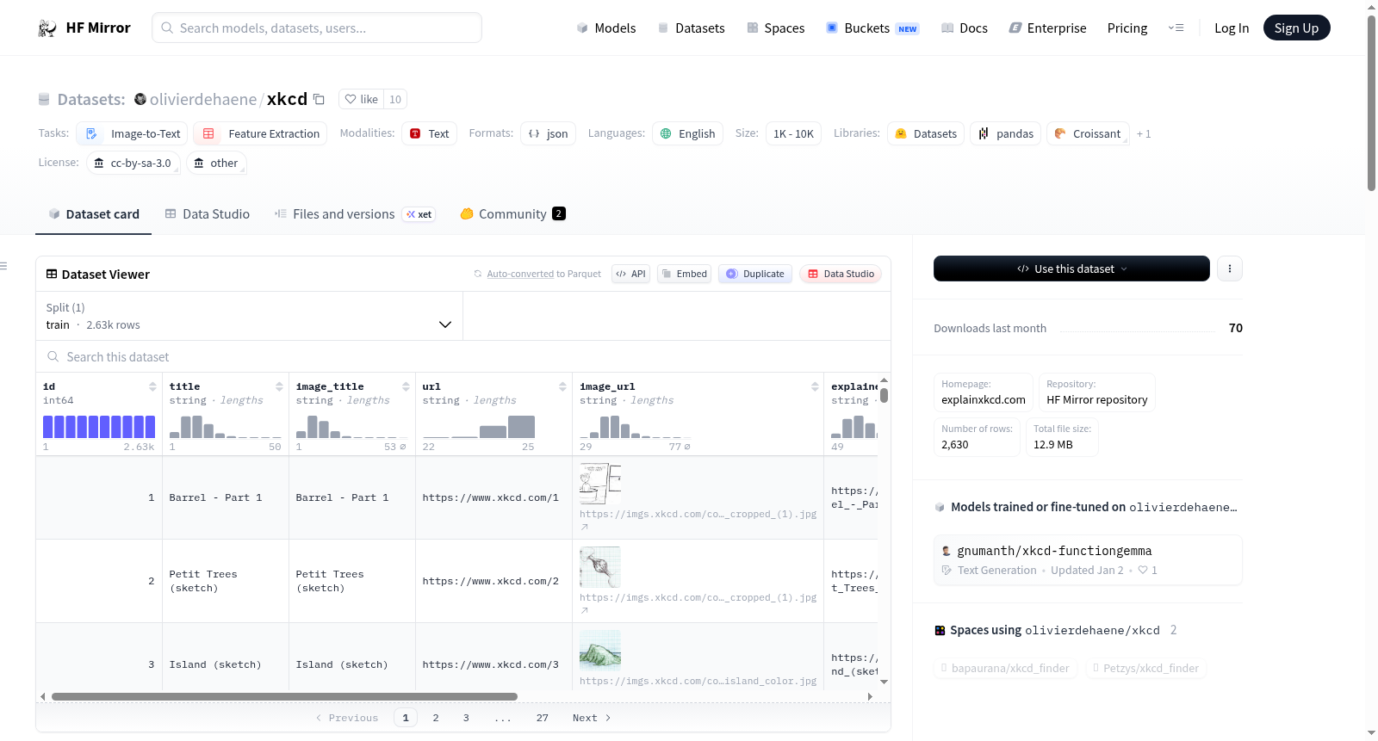
Task: Click the Croissant library tag
Action: point(1088,133)
